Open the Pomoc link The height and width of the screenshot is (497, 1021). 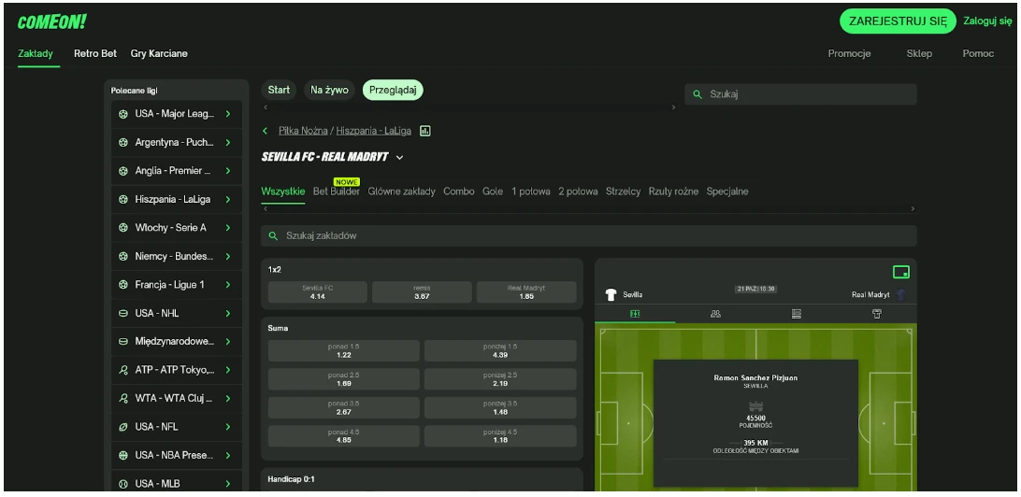tap(978, 53)
